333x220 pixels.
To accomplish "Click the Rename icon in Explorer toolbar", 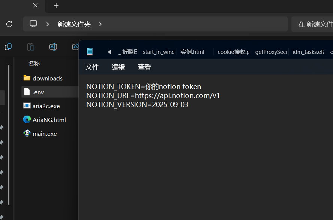I will coord(53,47).
